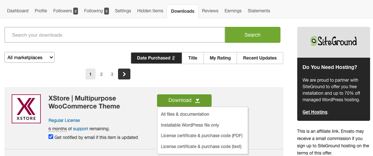Switch to the Earnings tab
The height and width of the screenshot is (156, 373).
[x=233, y=11]
